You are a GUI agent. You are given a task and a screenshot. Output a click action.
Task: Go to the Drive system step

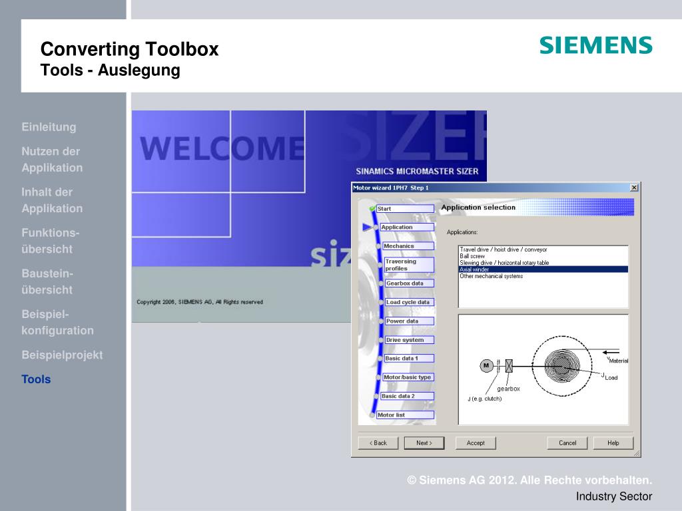(x=410, y=340)
